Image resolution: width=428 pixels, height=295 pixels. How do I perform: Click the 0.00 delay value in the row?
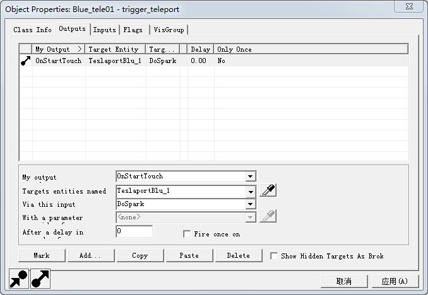tap(198, 61)
